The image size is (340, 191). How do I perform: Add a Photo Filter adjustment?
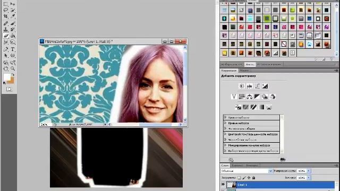265,97
